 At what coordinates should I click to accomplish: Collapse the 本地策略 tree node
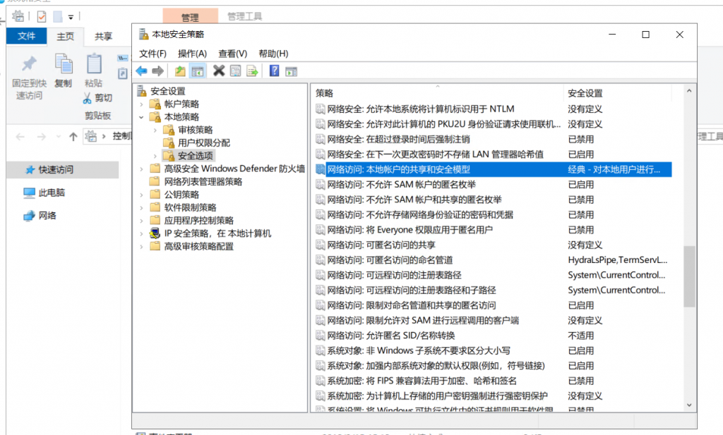click(x=141, y=117)
